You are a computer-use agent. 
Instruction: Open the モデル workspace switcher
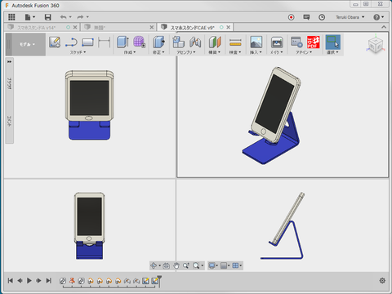click(27, 44)
